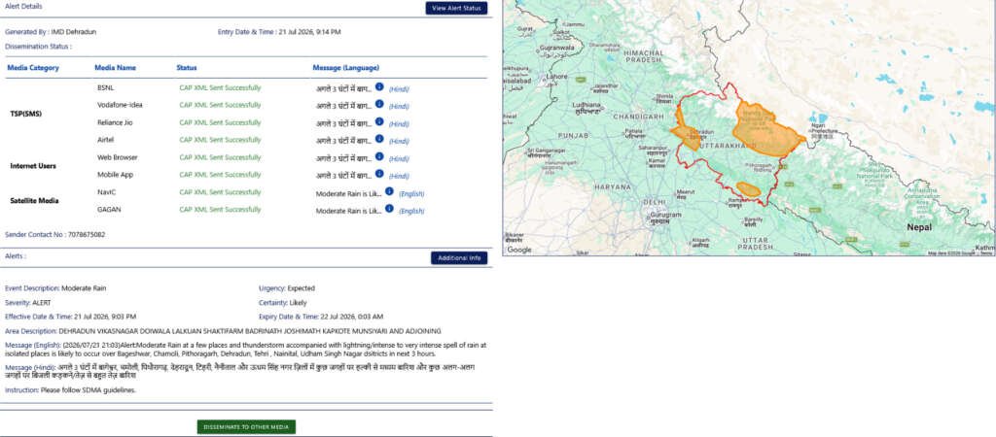Click the View Alert Status button
This screenshot has height=437, width=996.
pos(456,8)
